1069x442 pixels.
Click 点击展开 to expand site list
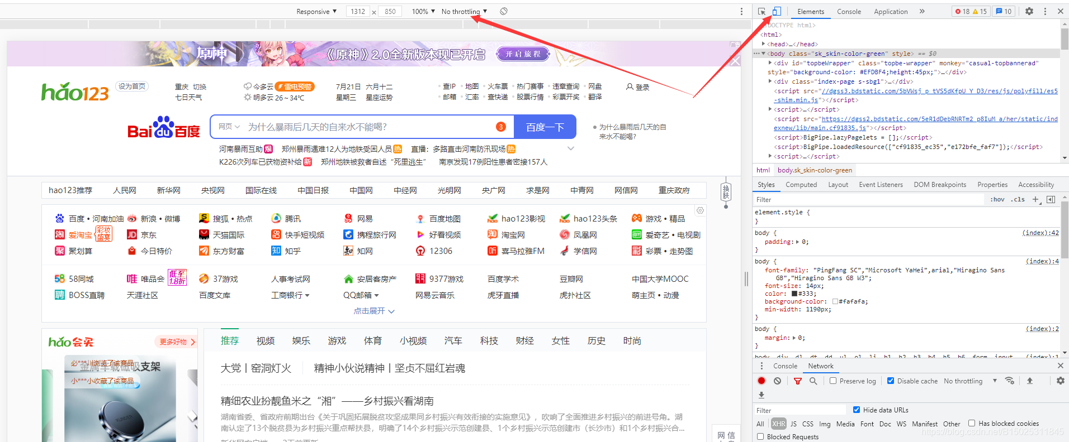374,311
